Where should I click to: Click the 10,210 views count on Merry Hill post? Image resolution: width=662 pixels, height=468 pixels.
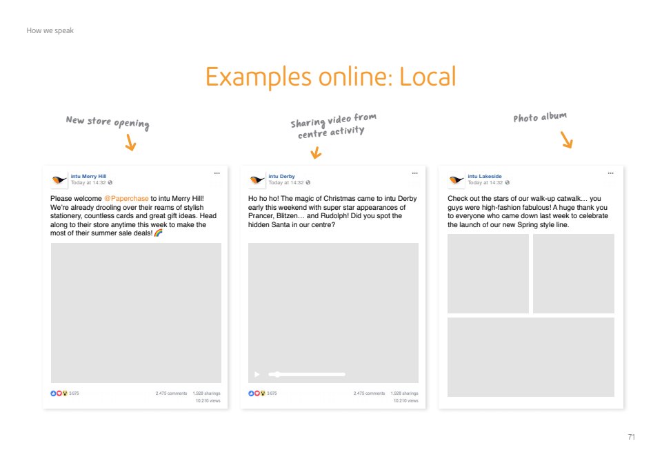(x=208, y=401)
